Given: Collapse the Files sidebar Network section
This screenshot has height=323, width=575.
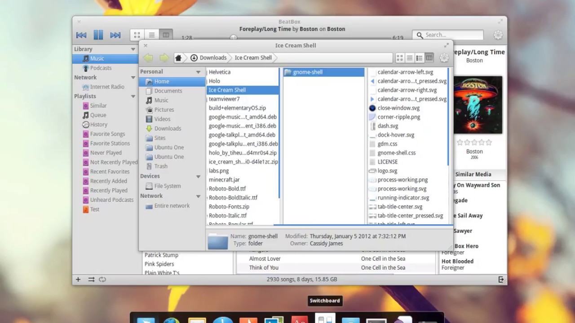Looking at the screenshot, I should pos(198,196).
